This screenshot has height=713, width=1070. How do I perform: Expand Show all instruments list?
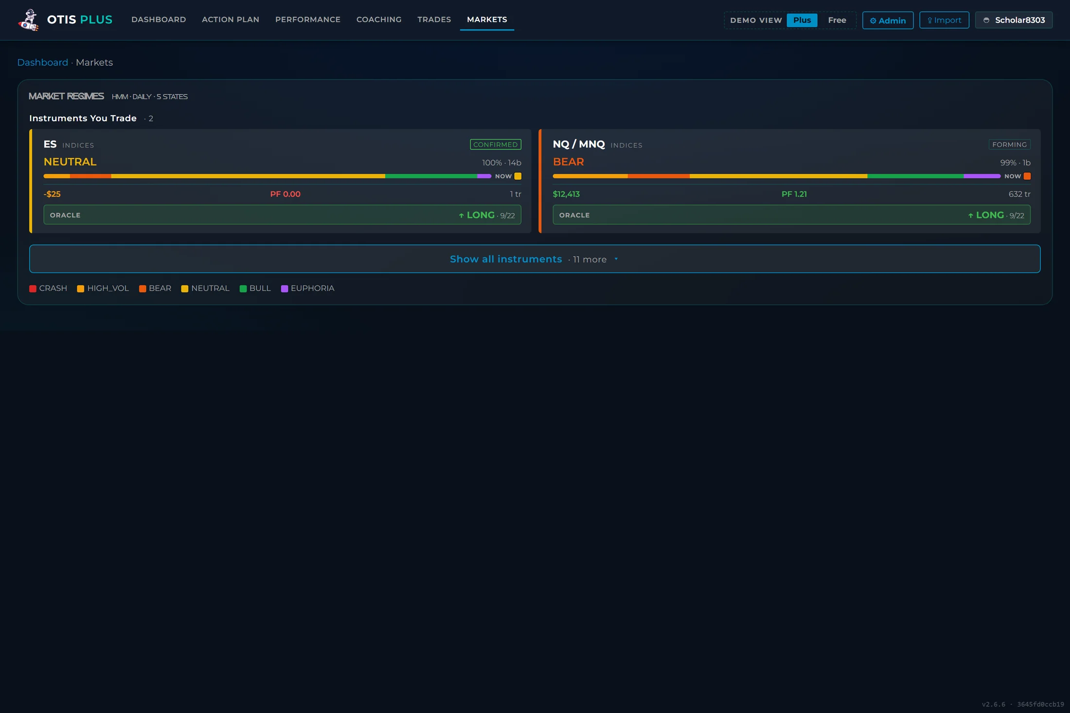[535, 259]
